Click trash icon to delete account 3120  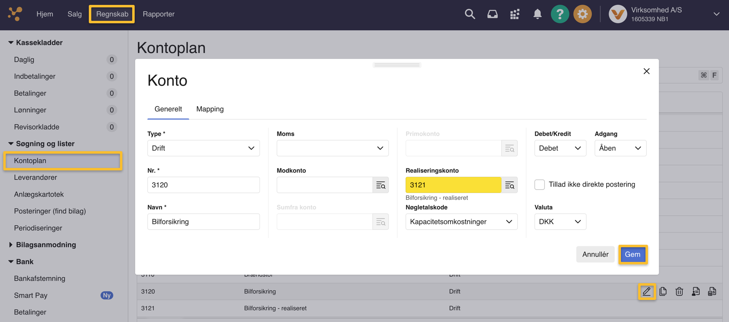click(679, 292)
